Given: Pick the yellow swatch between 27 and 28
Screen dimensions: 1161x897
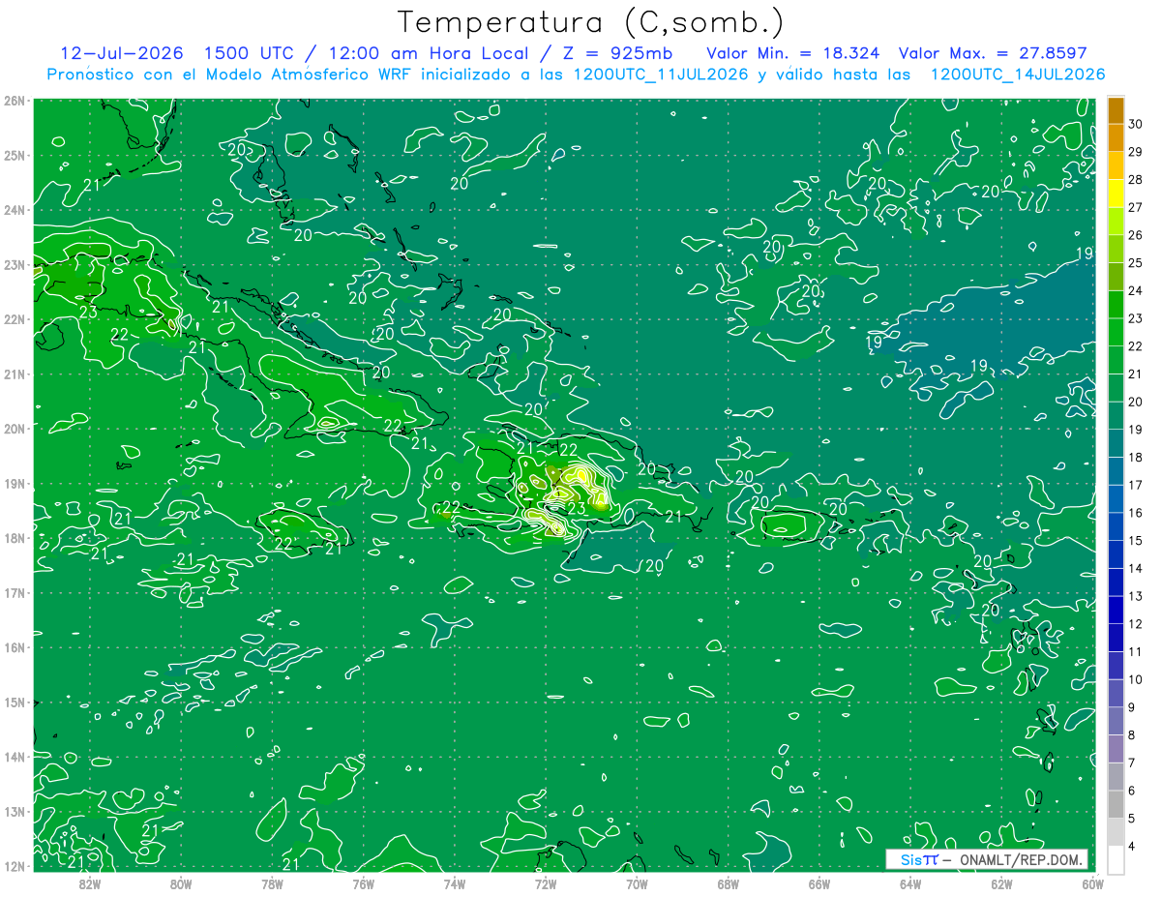Looking at the screenshot, I should [1116, 194].
